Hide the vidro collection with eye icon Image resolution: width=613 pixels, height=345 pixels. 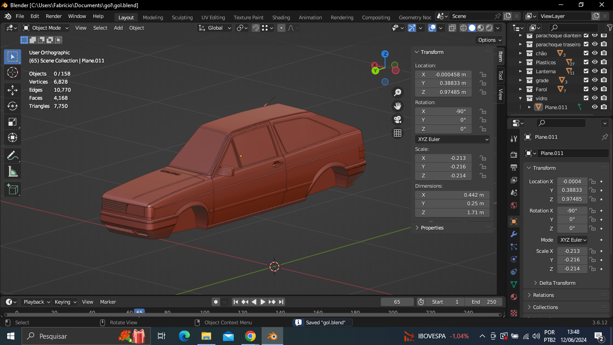point(595,98)
